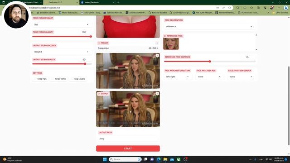The image size is (290, 163).
Task: Switch to the Video | Facebook tab
Action: pos(97,2)
